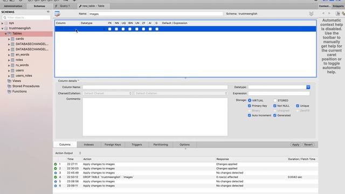Open the Options tab

point(184,144)
